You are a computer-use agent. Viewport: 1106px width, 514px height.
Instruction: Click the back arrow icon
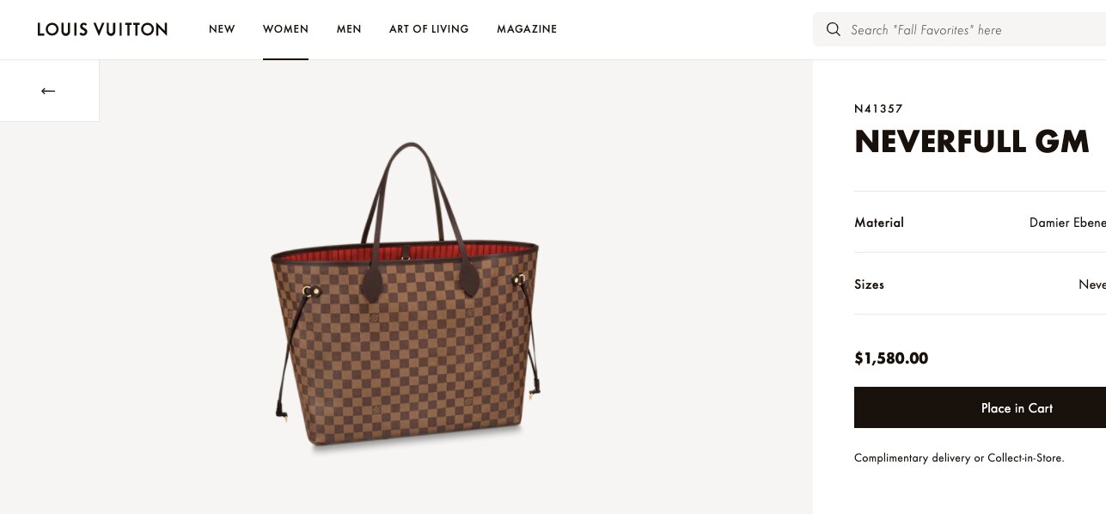coord(48,91)
